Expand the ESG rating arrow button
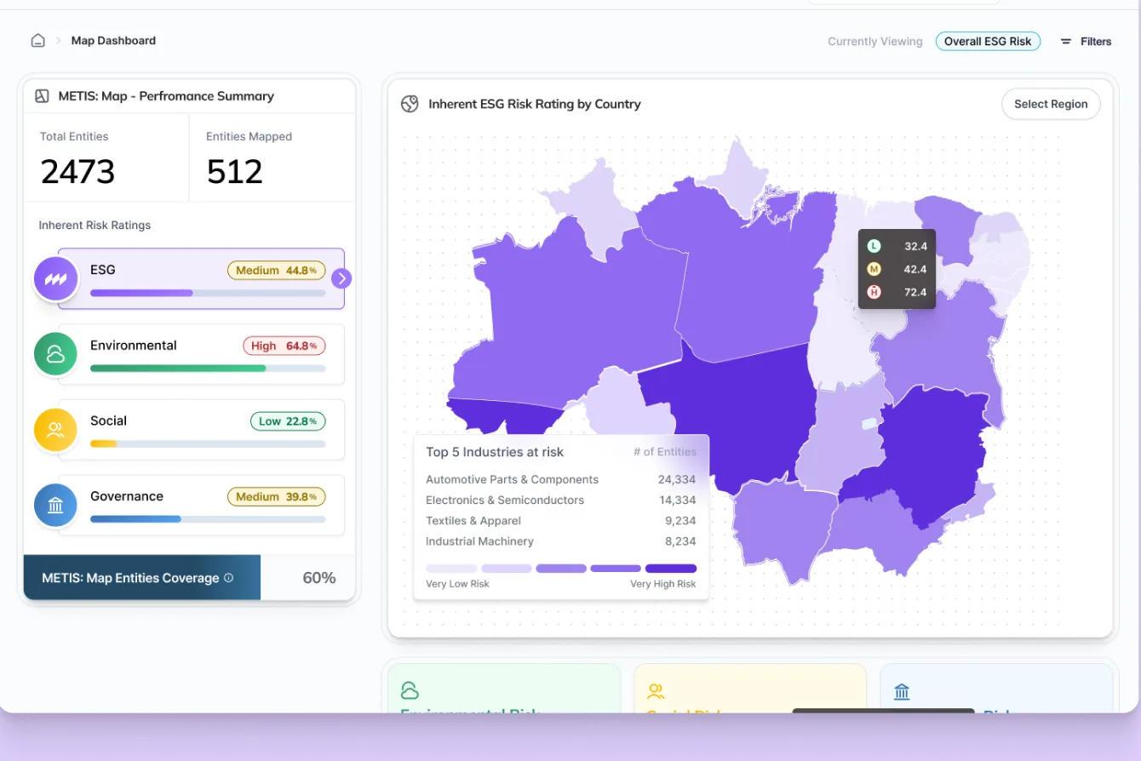The image size is (1141, 761). tap(341, 278)
